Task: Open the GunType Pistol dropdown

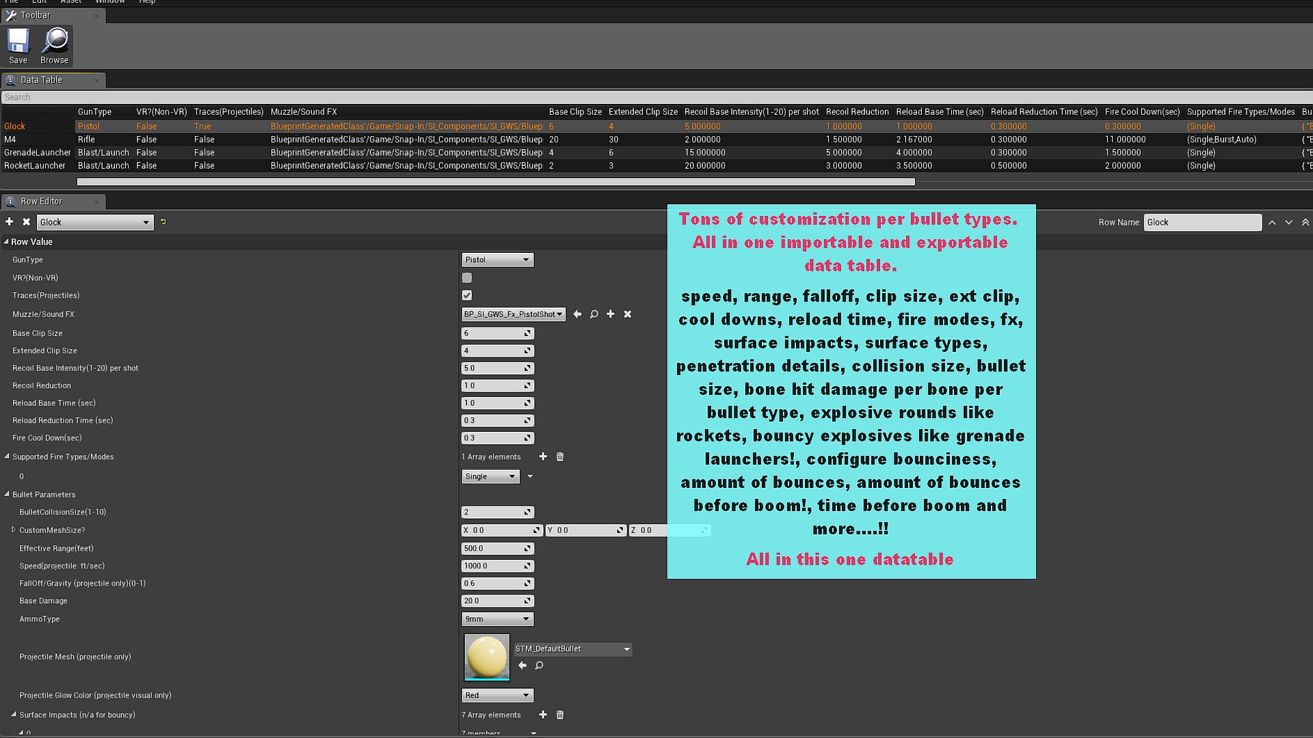Action: 497,260
